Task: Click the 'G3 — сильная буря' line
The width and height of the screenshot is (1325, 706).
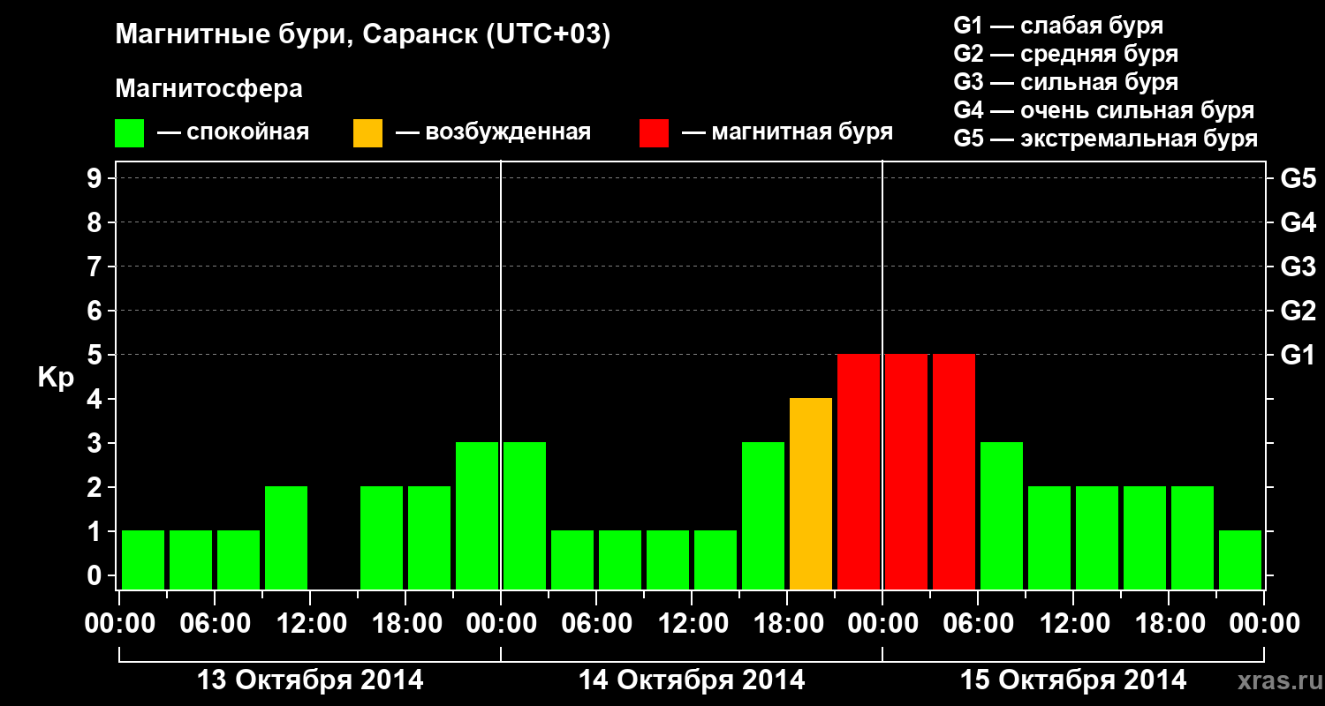Action: 1065,82
